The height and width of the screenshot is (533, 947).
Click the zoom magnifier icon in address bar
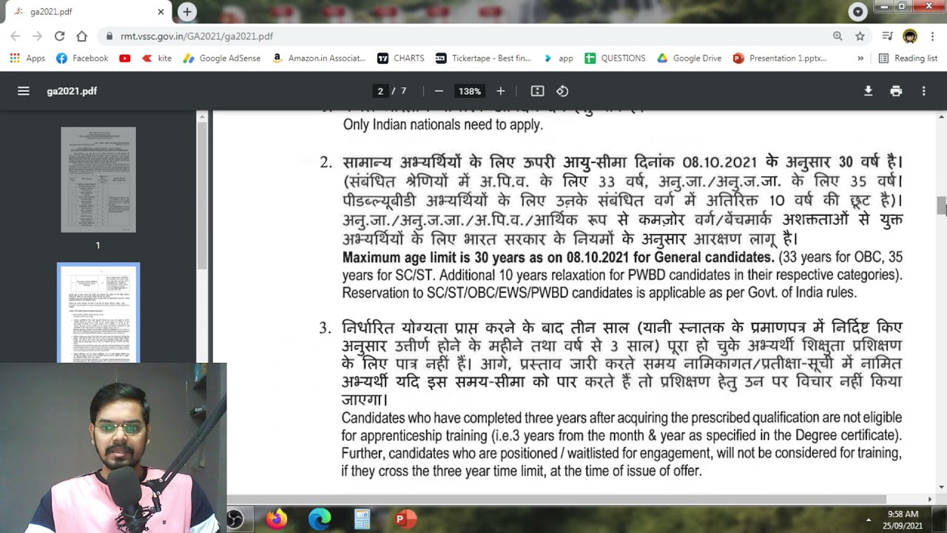[838, 36]
